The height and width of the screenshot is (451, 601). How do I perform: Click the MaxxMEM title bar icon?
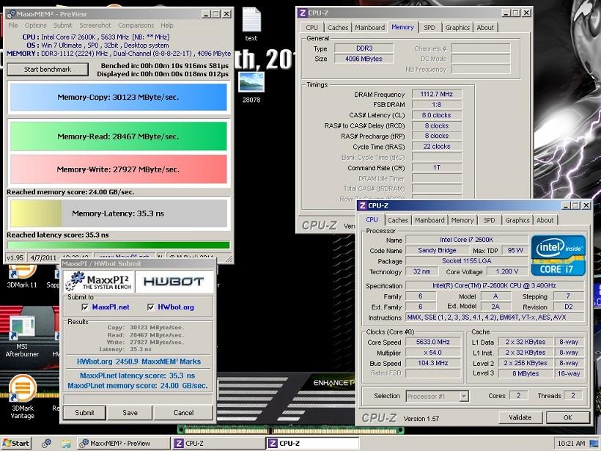click(11, 14)
